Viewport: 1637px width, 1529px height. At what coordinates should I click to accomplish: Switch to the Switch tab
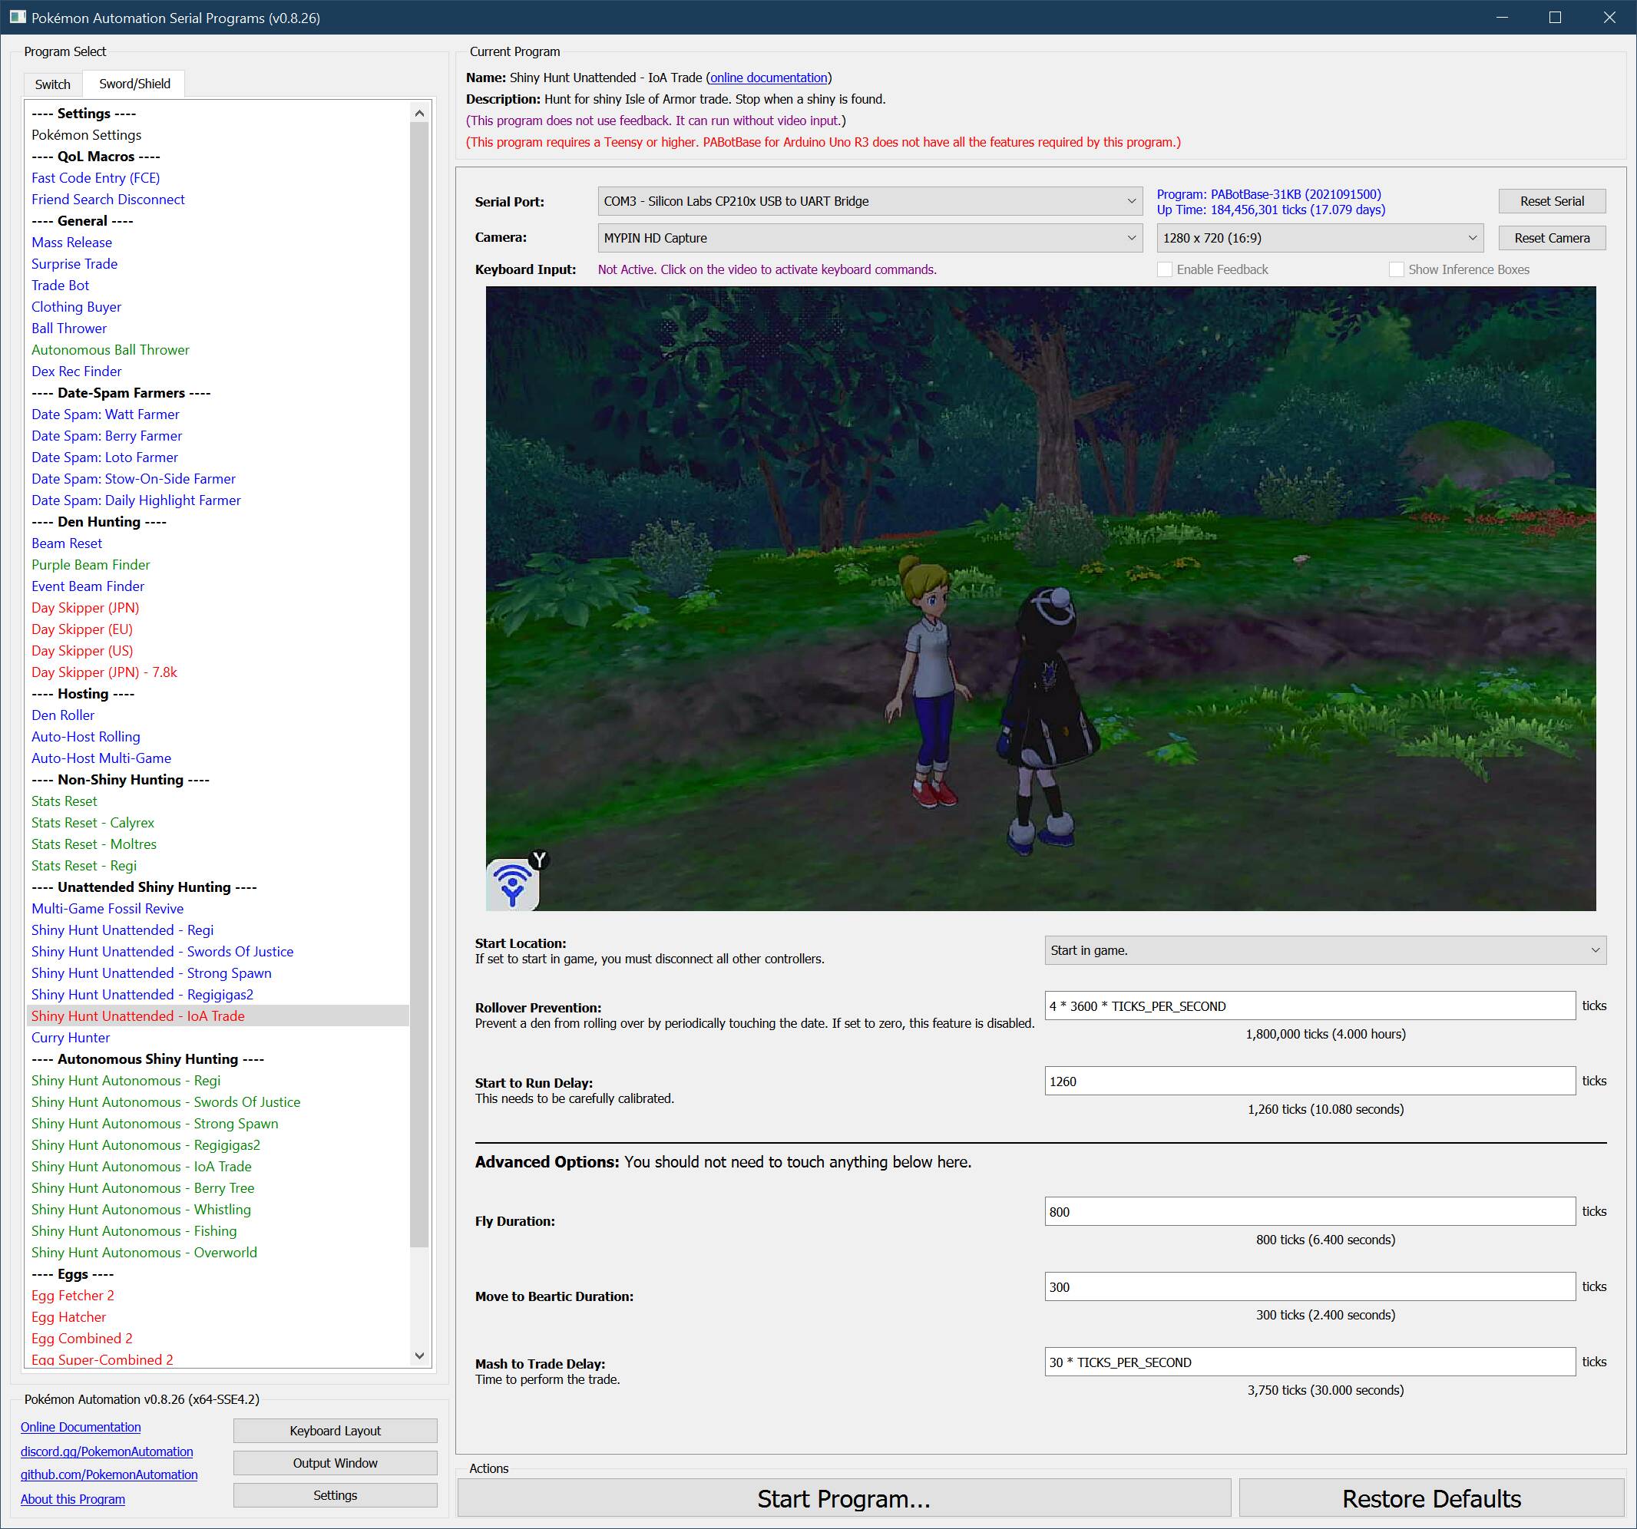tap(53, 84)
